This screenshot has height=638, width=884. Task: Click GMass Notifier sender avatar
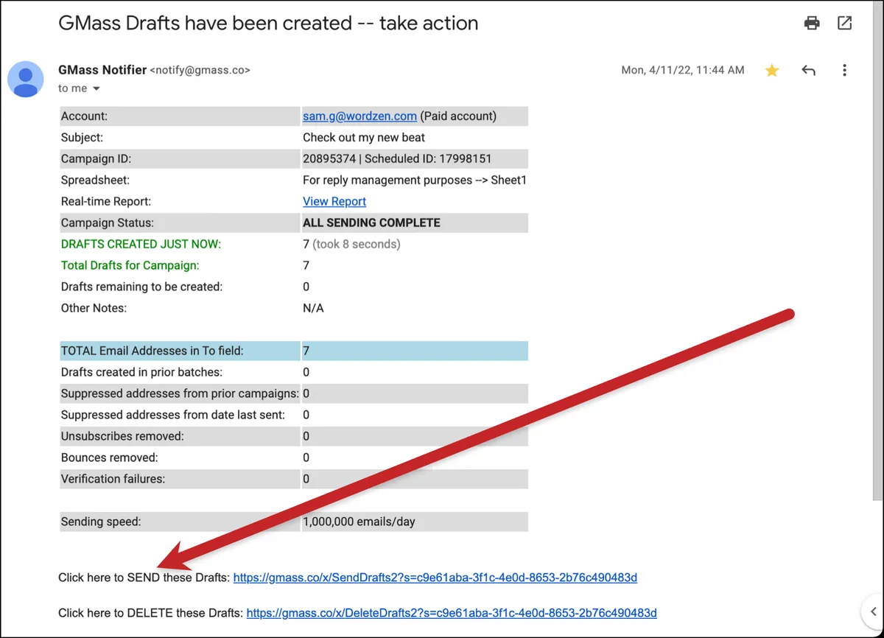[26, 79]
